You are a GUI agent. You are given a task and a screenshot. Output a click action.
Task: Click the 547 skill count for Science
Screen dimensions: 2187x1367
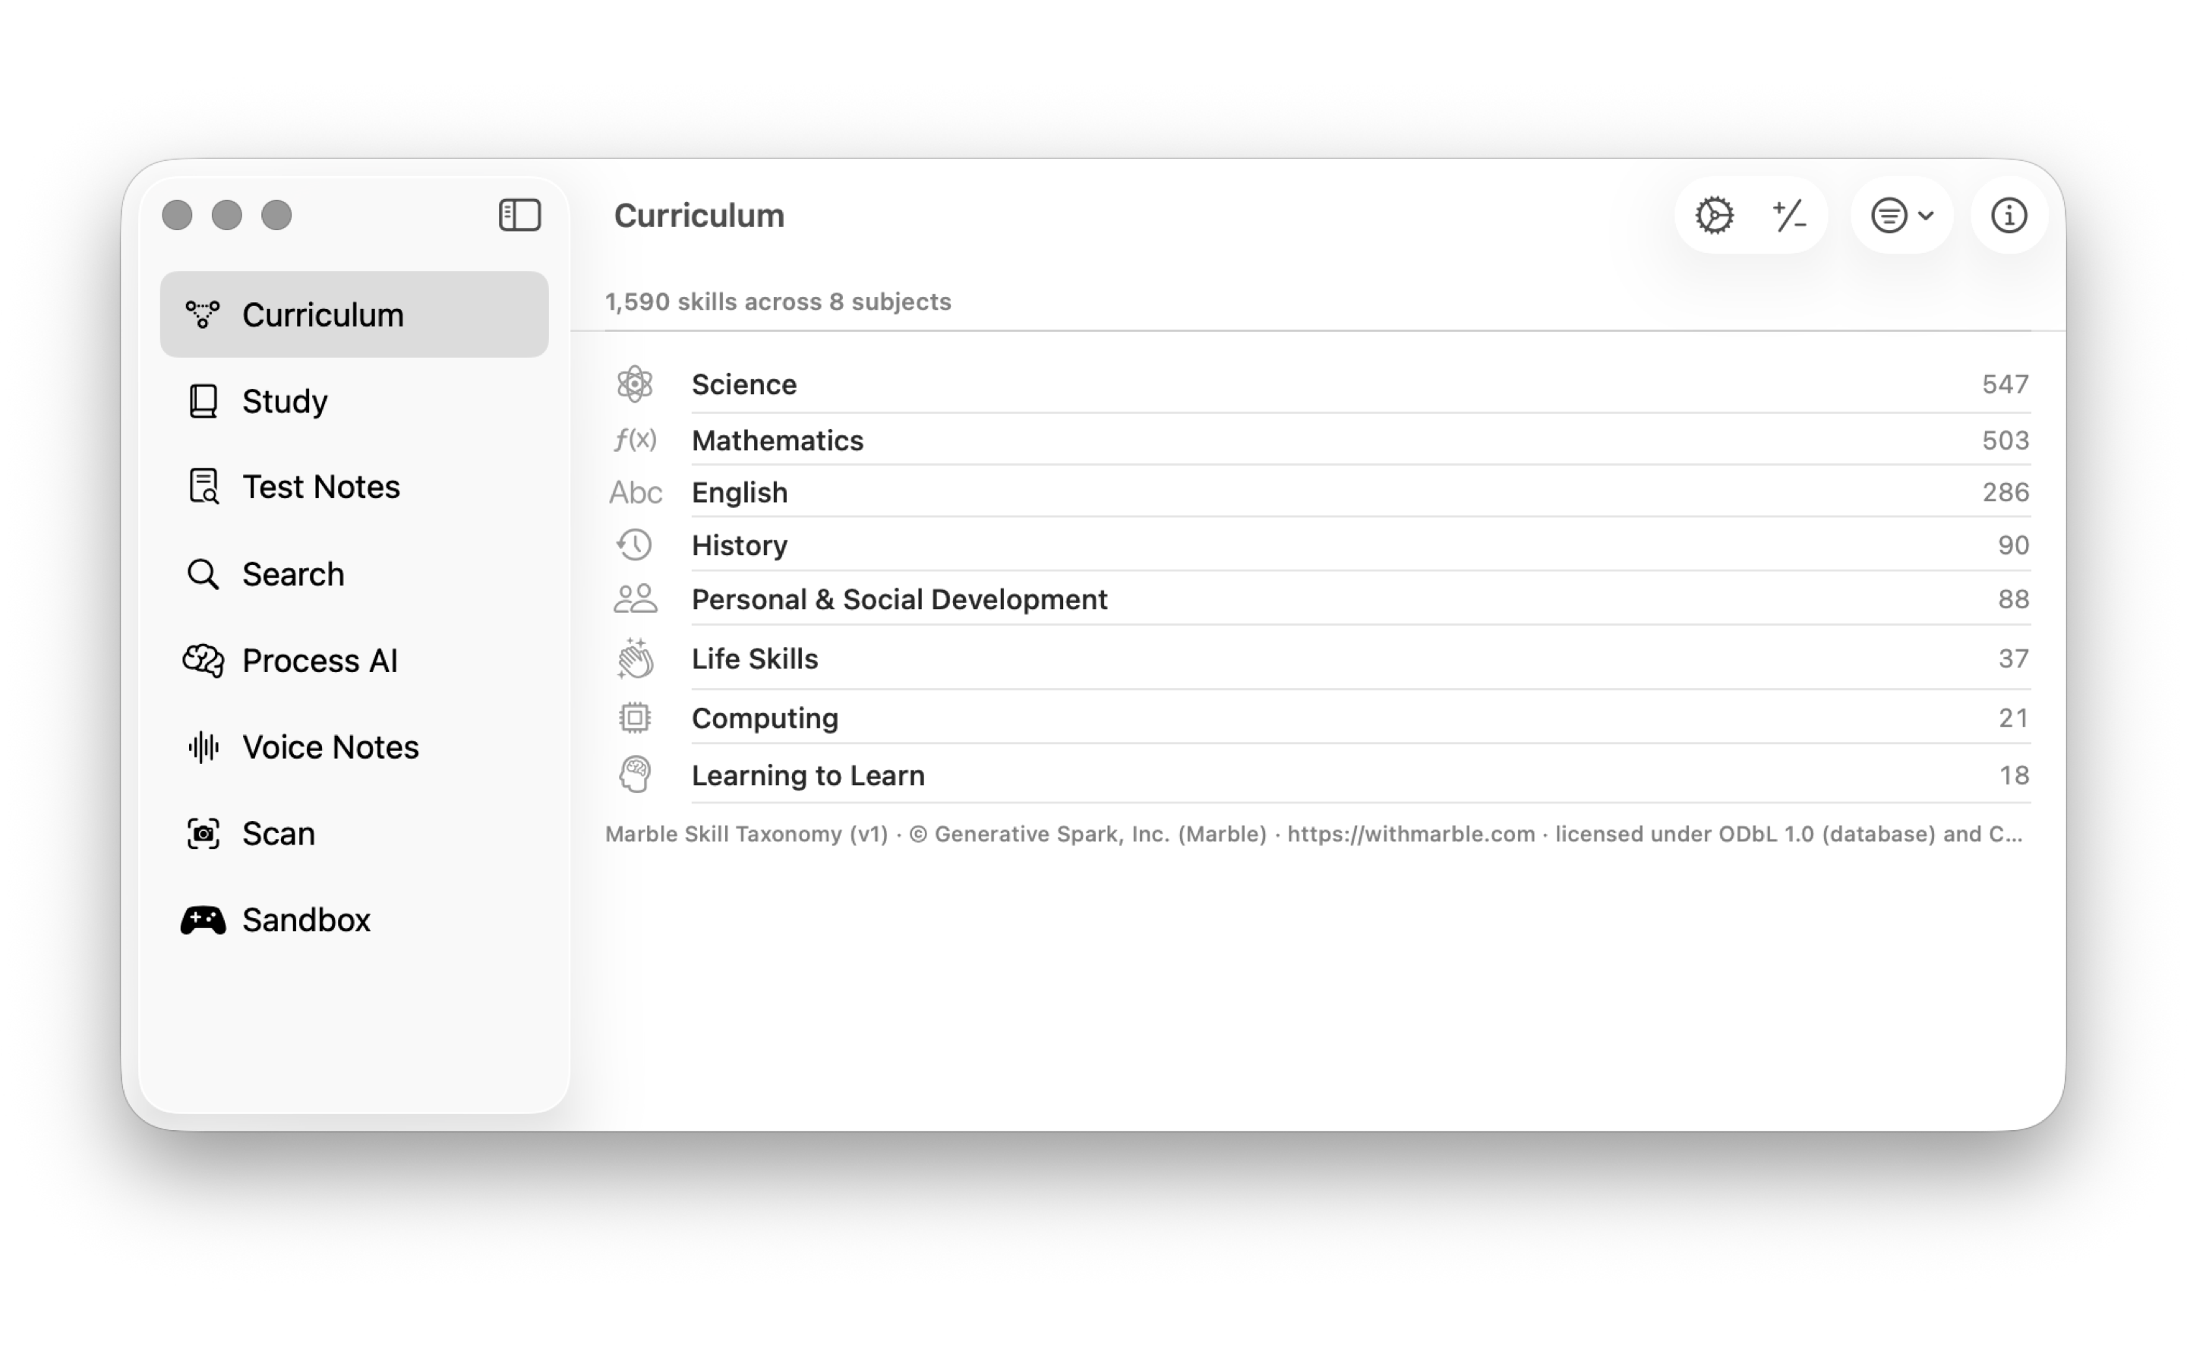point(2006,384)
